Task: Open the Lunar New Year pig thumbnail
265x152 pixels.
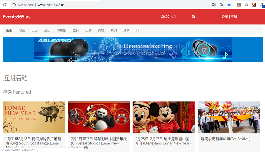Action: pos(34,118)
